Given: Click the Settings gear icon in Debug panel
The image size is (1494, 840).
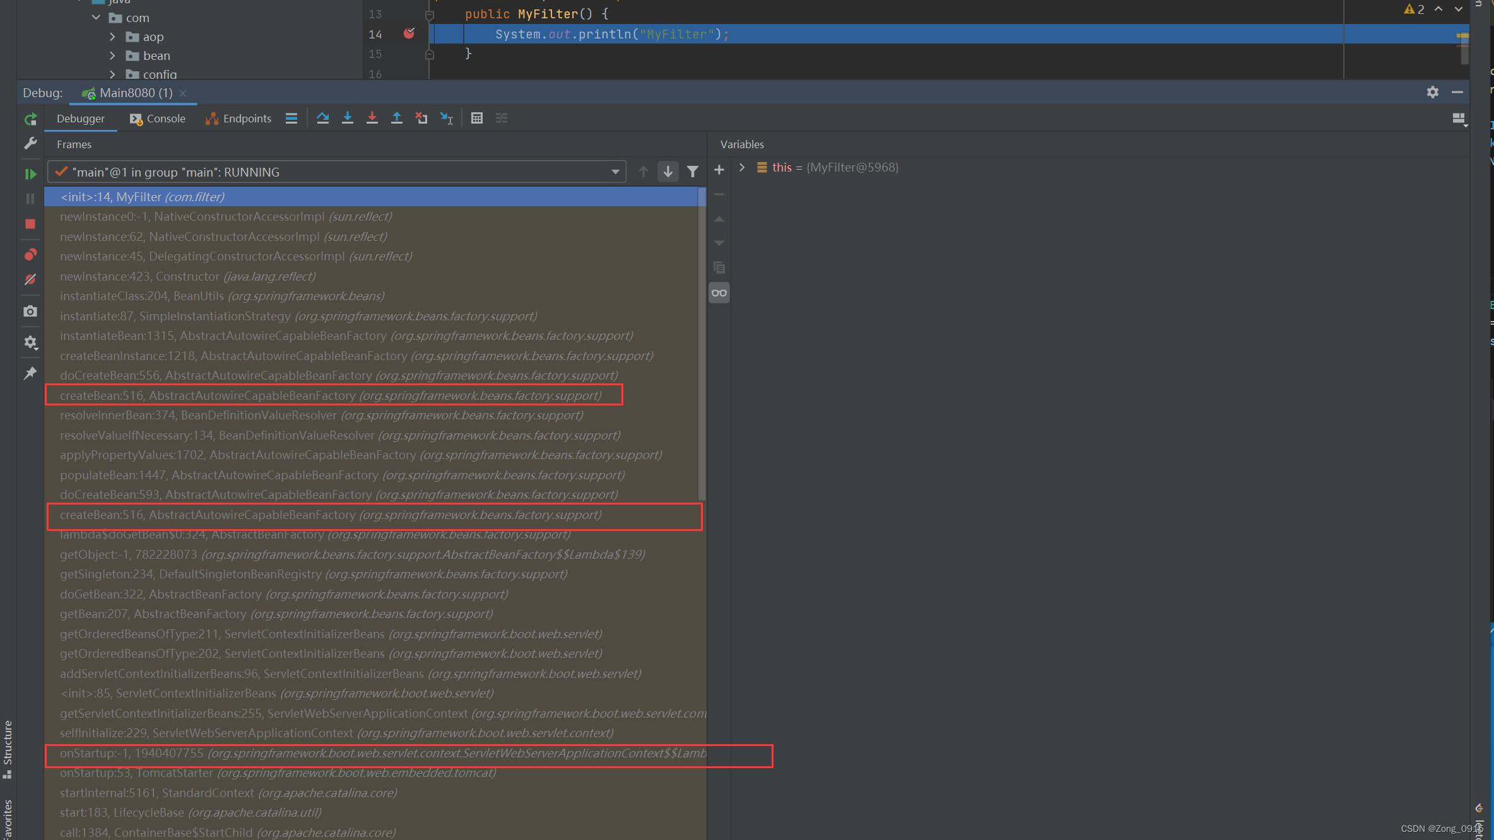Looking at the screenshot, I should (x=1432, y=92).
